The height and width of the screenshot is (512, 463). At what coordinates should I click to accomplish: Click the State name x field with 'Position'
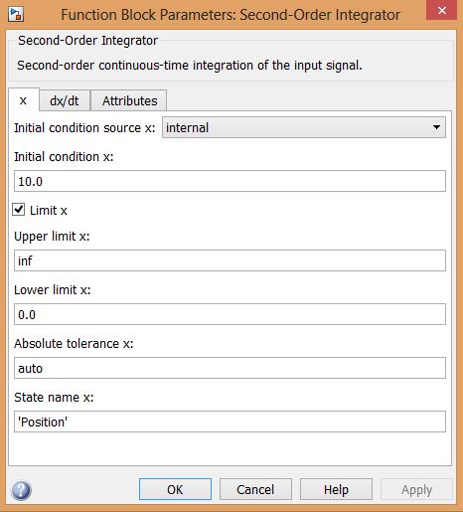[230, 422]
